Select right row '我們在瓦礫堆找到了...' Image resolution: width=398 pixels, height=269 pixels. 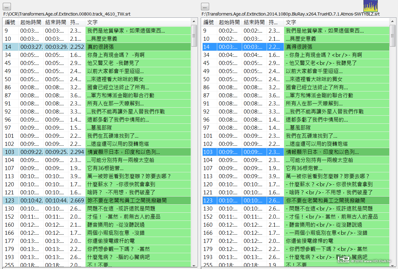pos(295,136)
